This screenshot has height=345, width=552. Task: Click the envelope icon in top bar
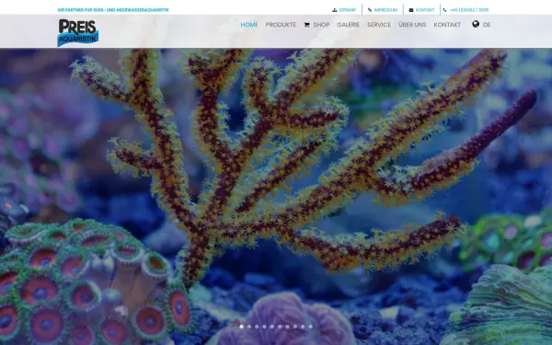(x=411, y=10)
